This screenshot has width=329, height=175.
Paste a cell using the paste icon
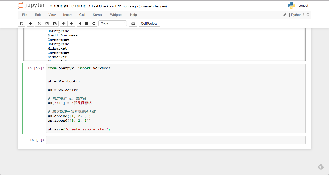pyautogui.click(x=54, y=23)
